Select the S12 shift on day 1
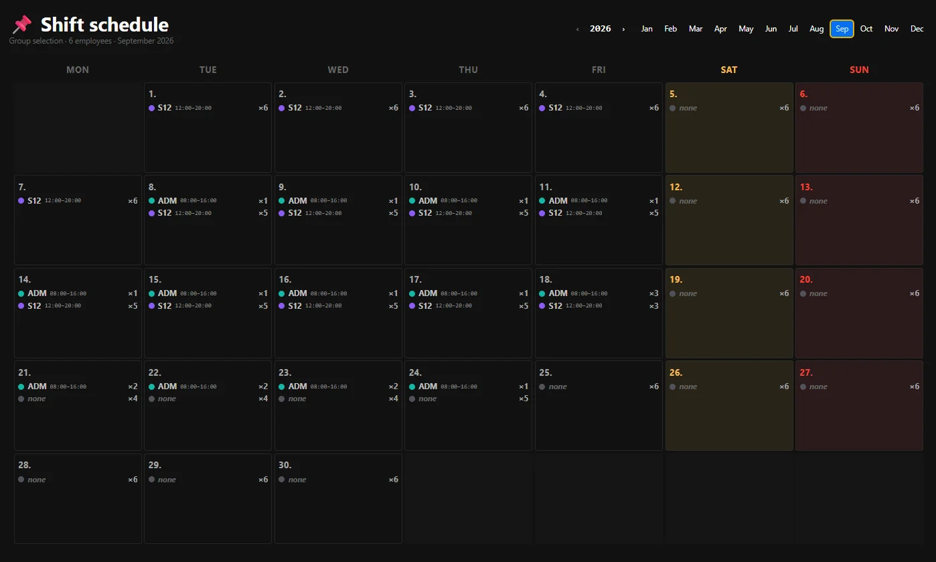 point(208,108)
